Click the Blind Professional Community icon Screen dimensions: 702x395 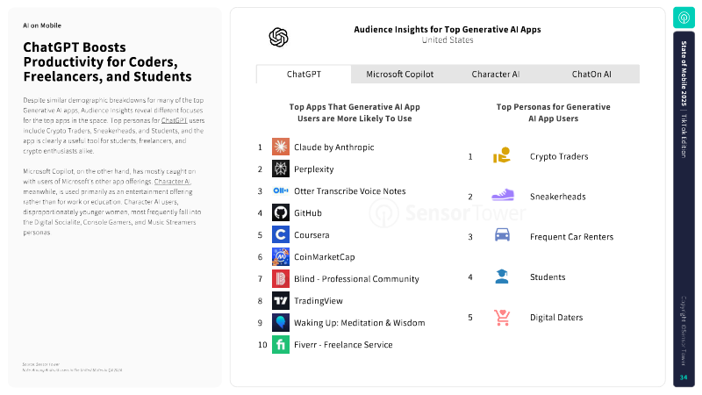click(x=281, y=278)
